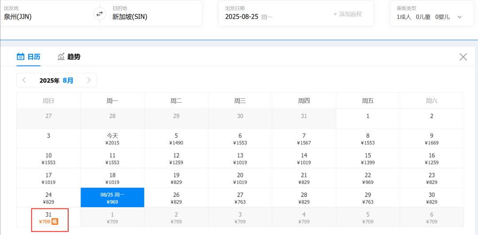Choose August 14 at ¥1019
The width and height of the screenshot is (478, 235).
pos(304,158)
